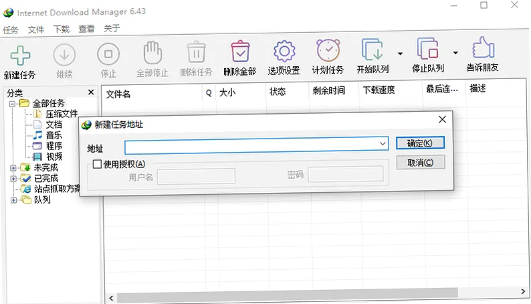
Task: Open the 下载 menu
Action: pyautogui.click(x=62, y=29)
